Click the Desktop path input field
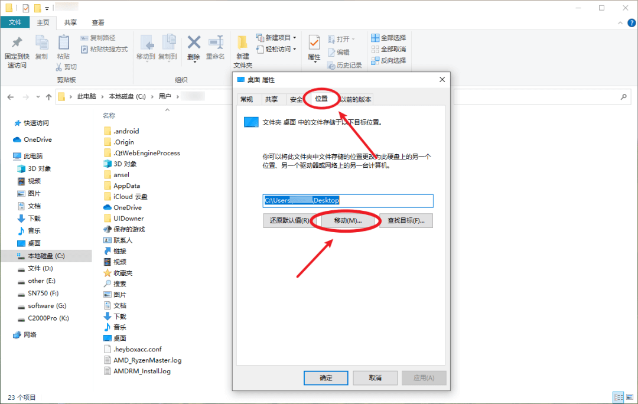The width and height of the screenshot is (638, 404). (348, 201)
